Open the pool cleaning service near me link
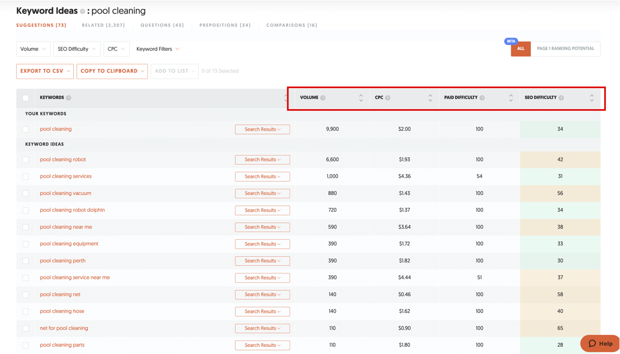Image resolution: width=620 pixels, height=354 pixels. pyautogui.click(x=75, y=277)
